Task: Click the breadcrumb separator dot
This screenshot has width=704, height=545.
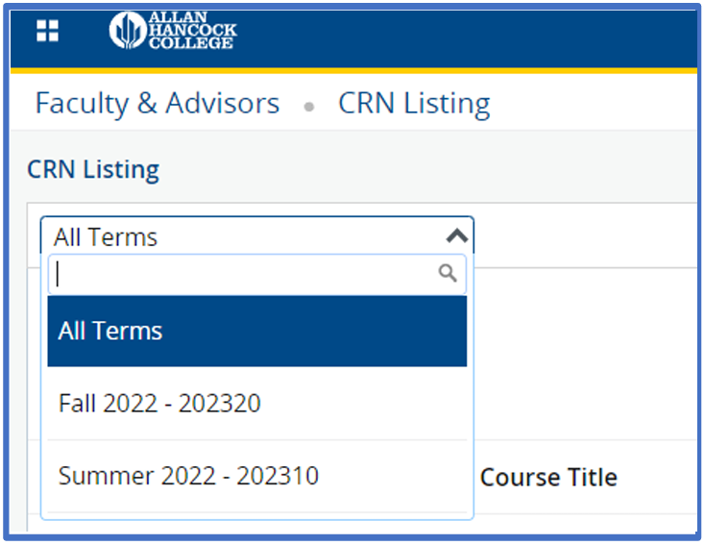Action: (308, 107)
